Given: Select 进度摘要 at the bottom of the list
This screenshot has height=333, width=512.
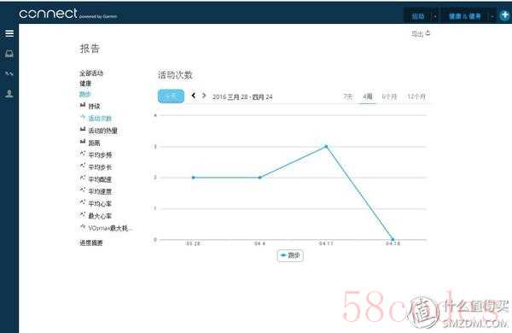Looking at the screenshot, I should [91, 242].
